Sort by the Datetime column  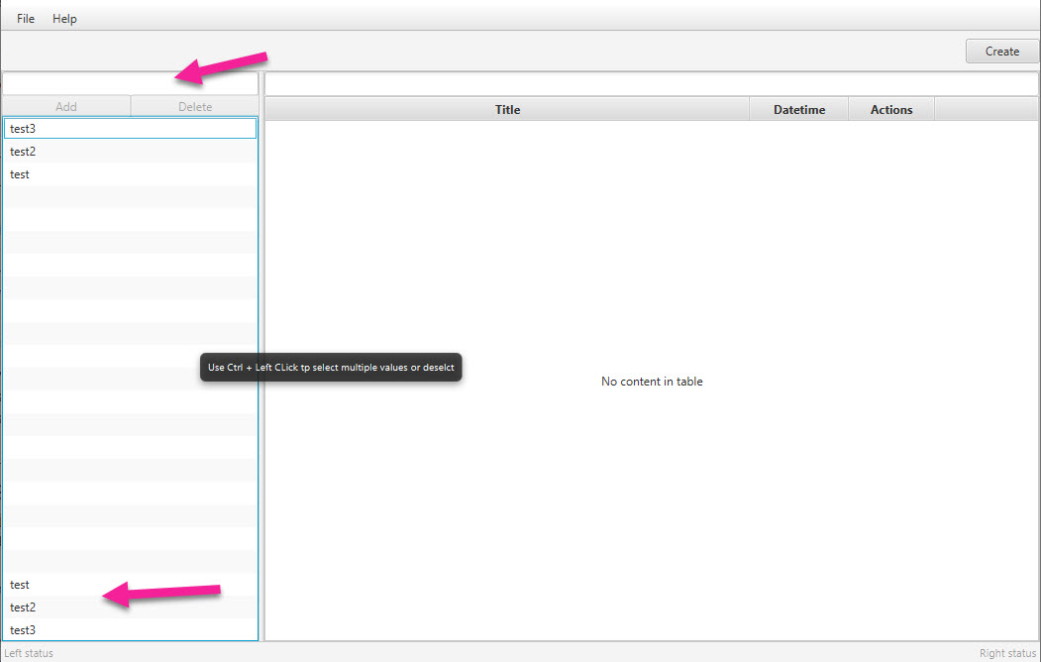pos(798,109)
